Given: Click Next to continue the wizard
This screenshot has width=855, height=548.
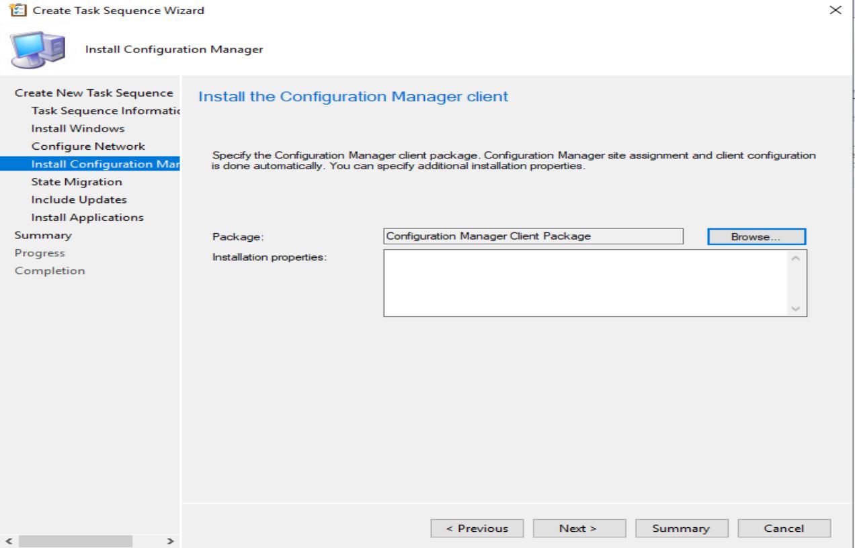Looking at the screenshot, I should [579, 528].
